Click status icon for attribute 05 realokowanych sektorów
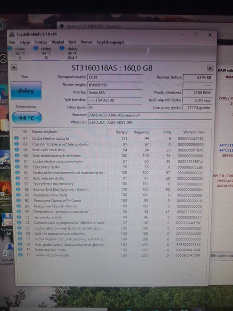The height and width of the screenshot is (311, 233). tap(17, 155)
